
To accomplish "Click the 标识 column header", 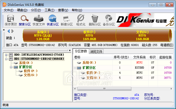I will coord(153,57).
